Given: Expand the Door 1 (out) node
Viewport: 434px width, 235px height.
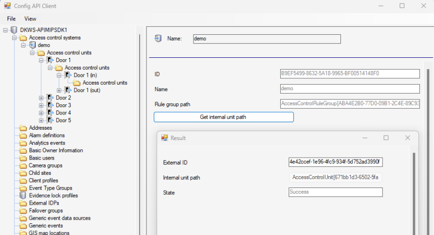Looking at the screenshot, I should pos(59,90).
